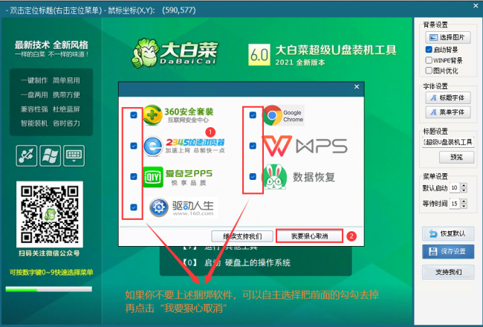The width and height of the screenshot is (483, 327).
Task: Click the 大白菜超级U盘装机工具 title text
Action: [x=336, y=51]
